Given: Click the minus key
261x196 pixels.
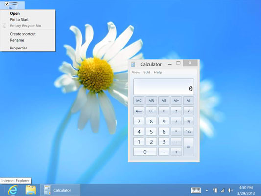Looking at the screenshot, I should (x=176, y=142).
